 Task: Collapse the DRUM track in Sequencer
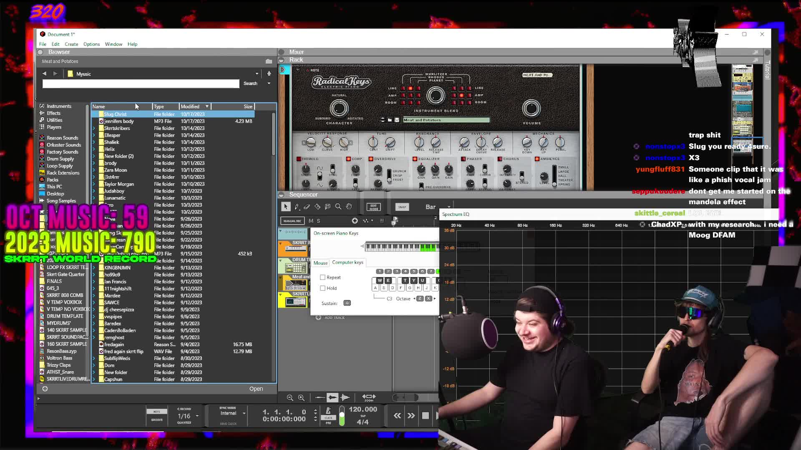[x=281, y=260]
